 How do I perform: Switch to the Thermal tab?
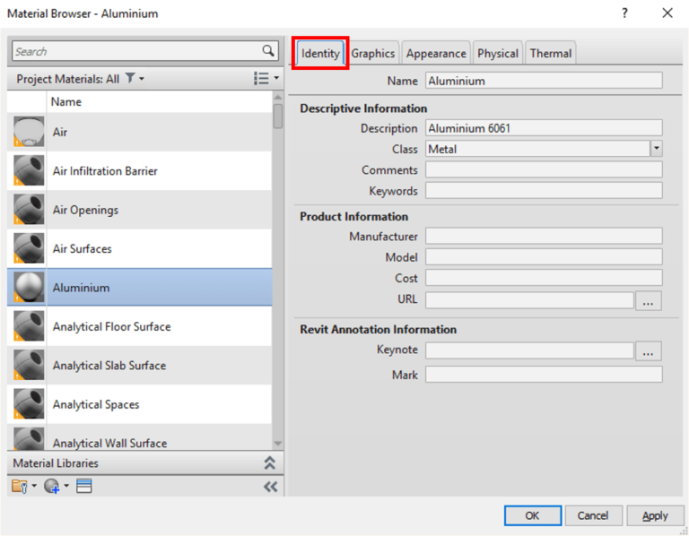pos(551,54)
